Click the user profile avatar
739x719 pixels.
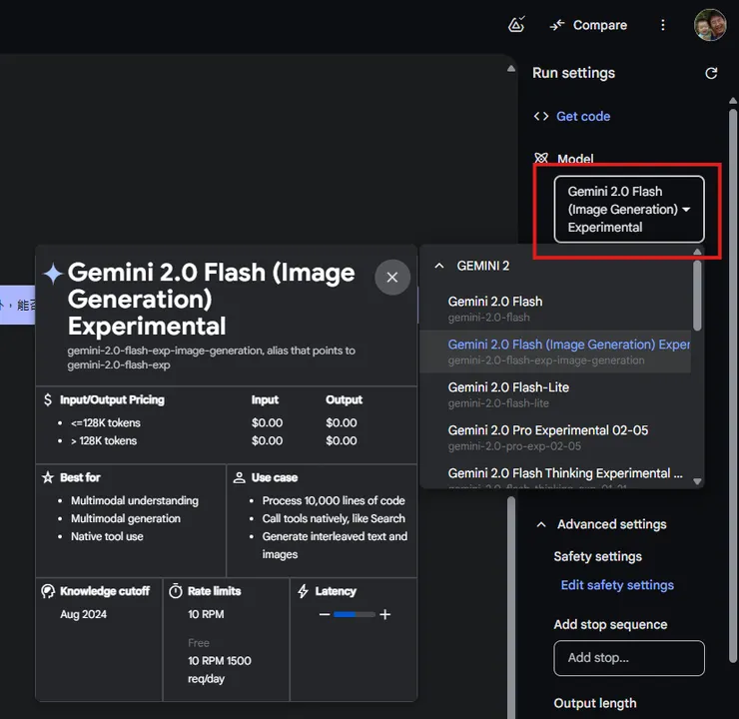[710, 25]
